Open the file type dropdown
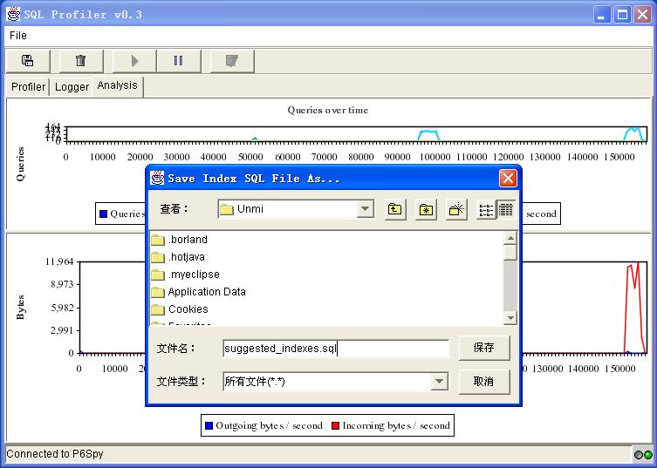Image resolution: width=657 pixels, height=468 pixels. 439,382
